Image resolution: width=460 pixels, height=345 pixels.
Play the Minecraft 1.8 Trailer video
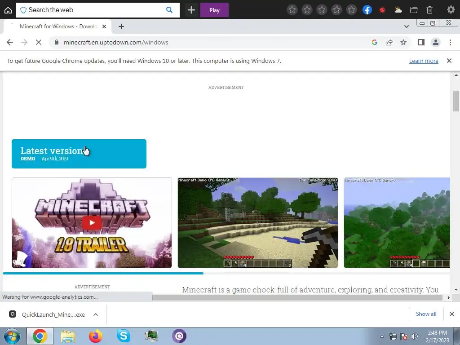pos(92,223)
